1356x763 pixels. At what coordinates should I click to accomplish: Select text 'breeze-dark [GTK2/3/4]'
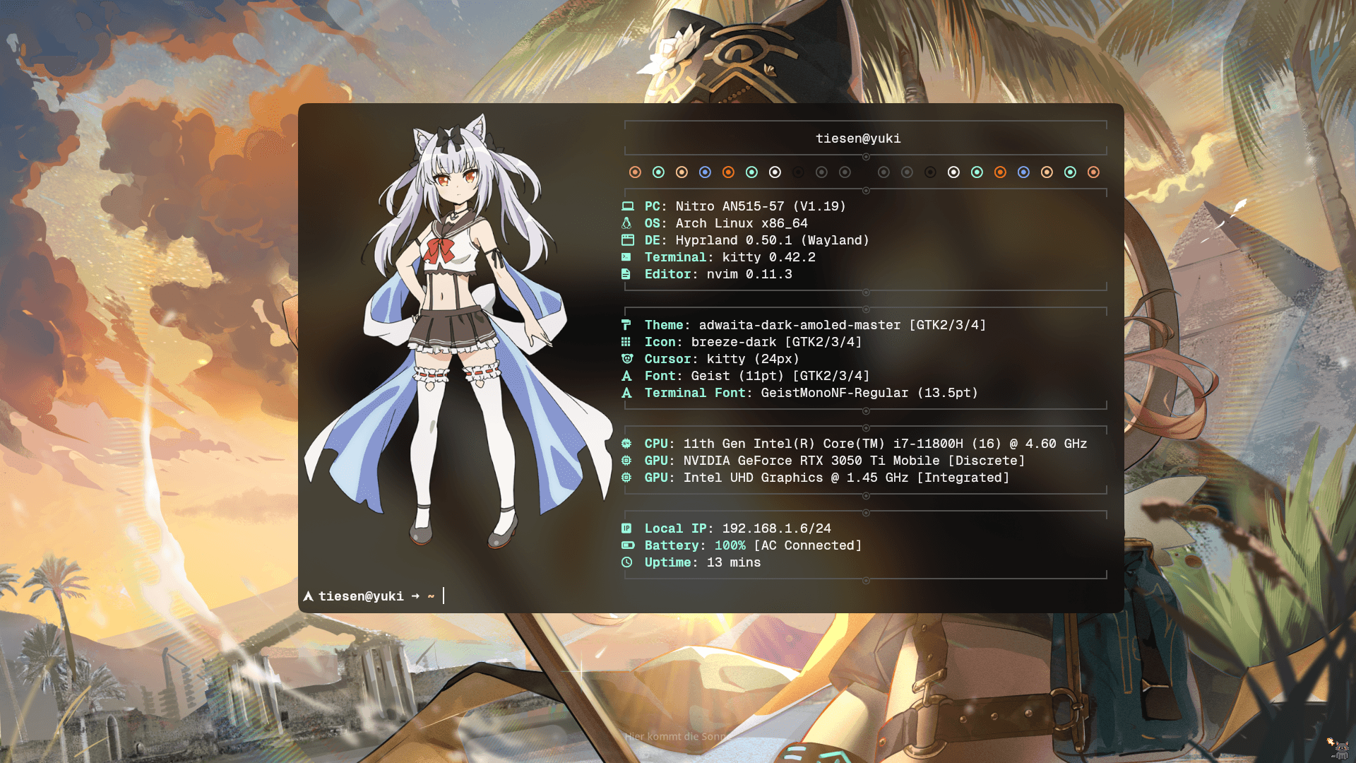[776, 342]
